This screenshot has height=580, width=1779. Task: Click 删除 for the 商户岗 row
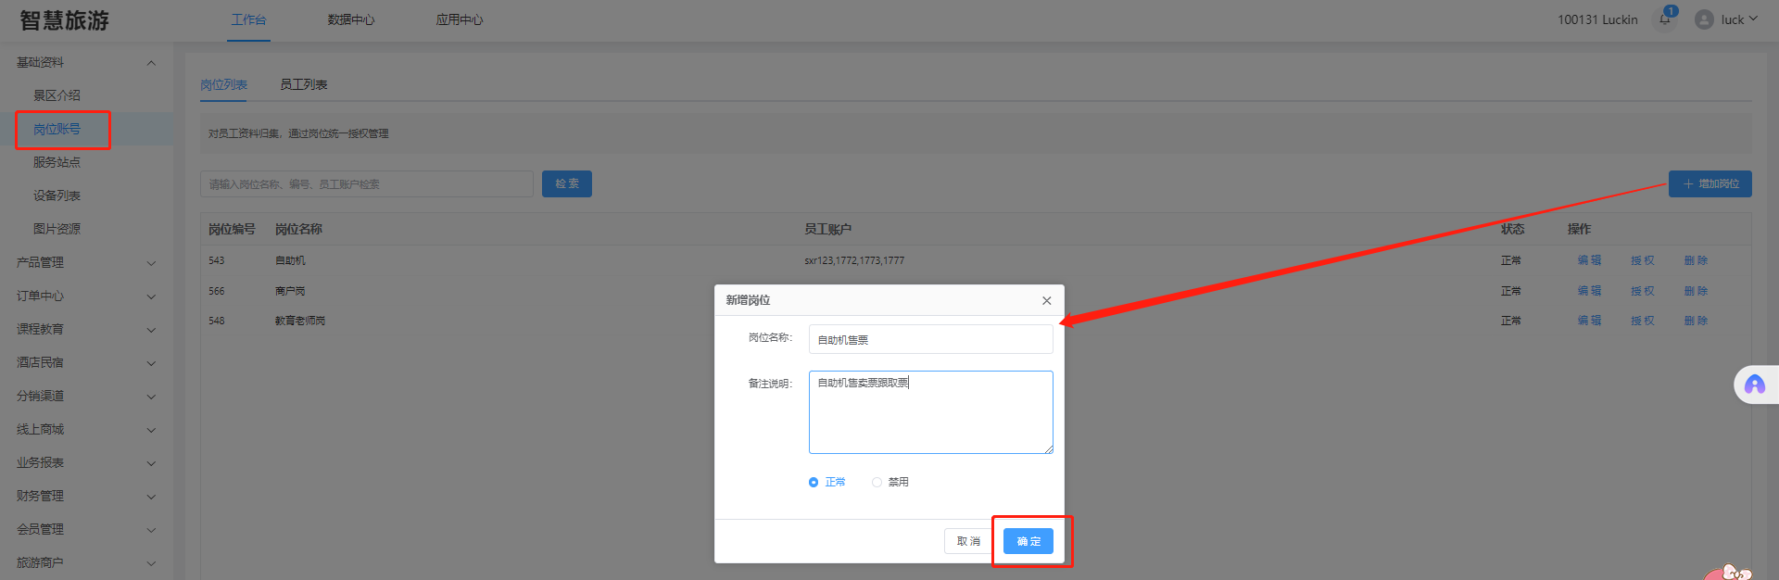pyautogui.click(x=1696, y=291)
